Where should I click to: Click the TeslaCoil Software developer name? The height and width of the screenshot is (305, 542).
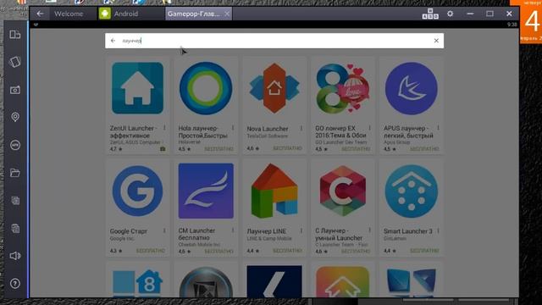[268, 136]
